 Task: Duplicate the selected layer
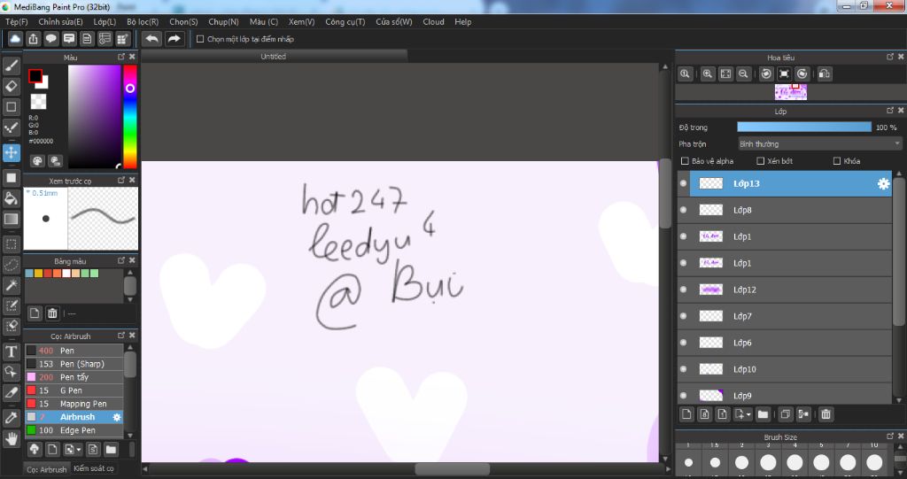[785, 414]
